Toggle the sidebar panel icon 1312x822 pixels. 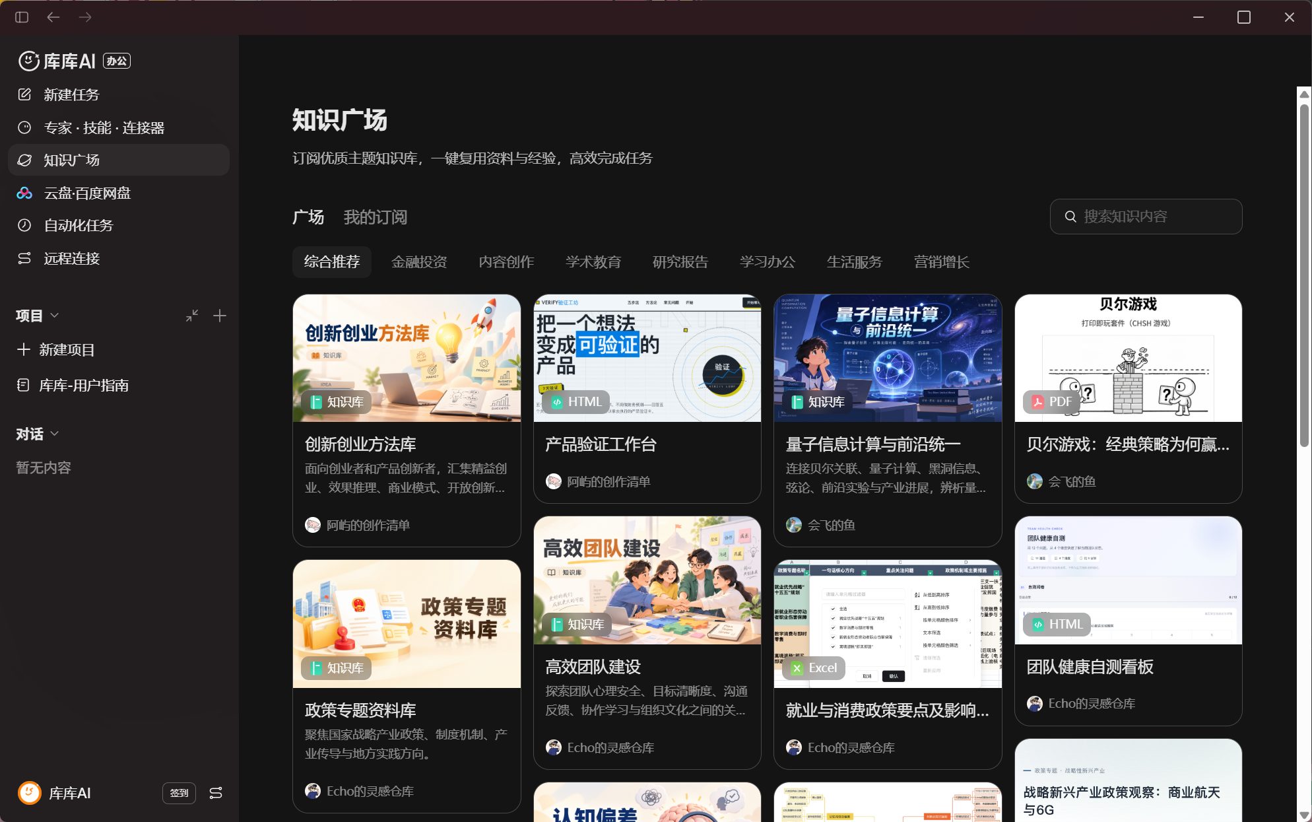click(22, 17)
